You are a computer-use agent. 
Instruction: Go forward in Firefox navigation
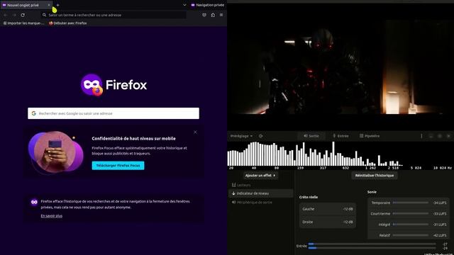(x=14, y=15)
